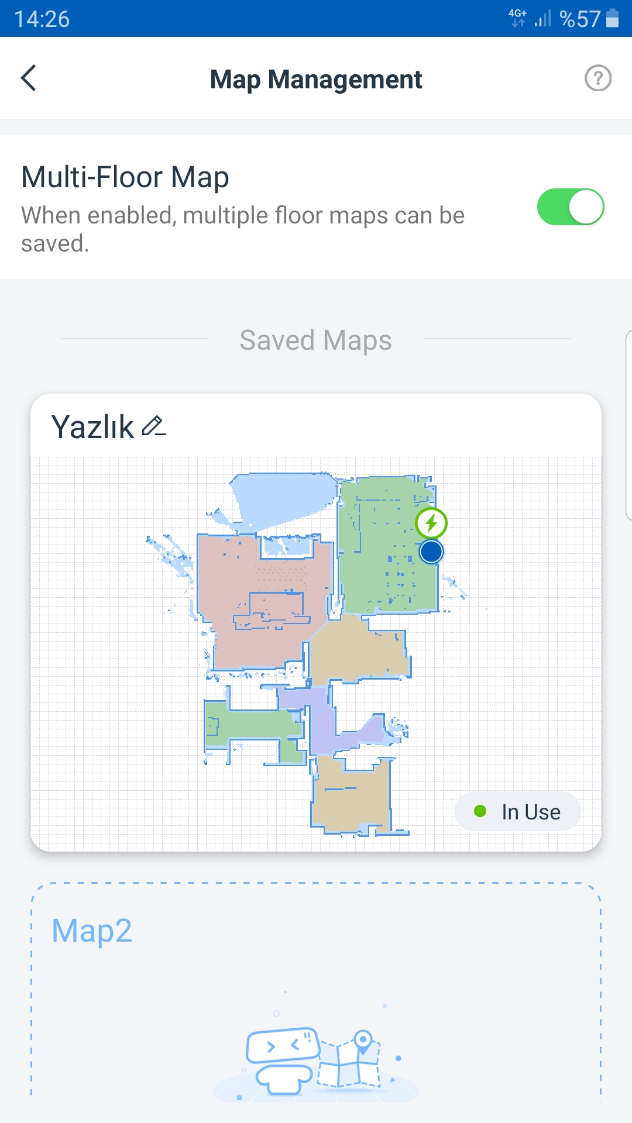
Task: Tap the battery icon in status bar
Action: click(x=612, y=19)
